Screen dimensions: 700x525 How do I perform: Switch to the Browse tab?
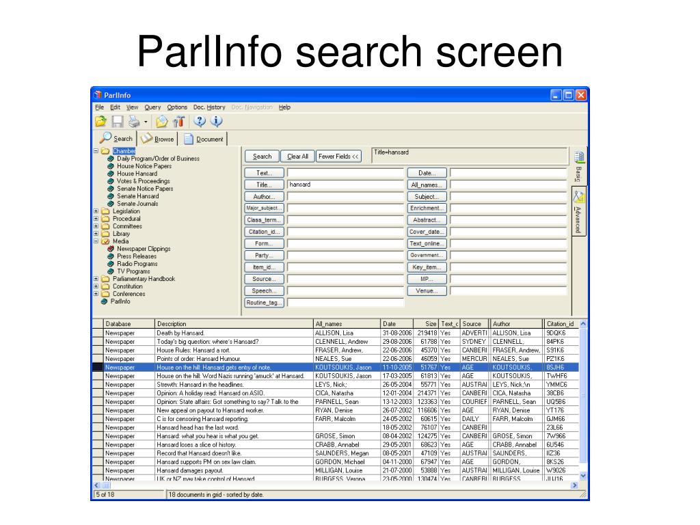157,139
